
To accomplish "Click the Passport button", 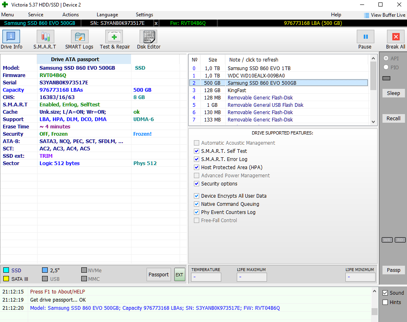I will [x=158, y=275].
